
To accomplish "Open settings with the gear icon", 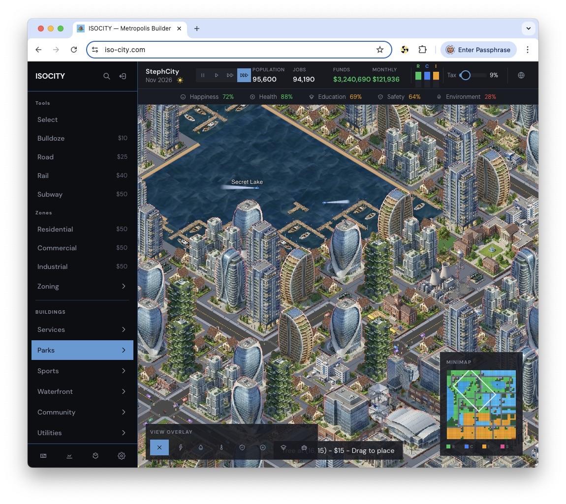I will [x=122, y=456].
